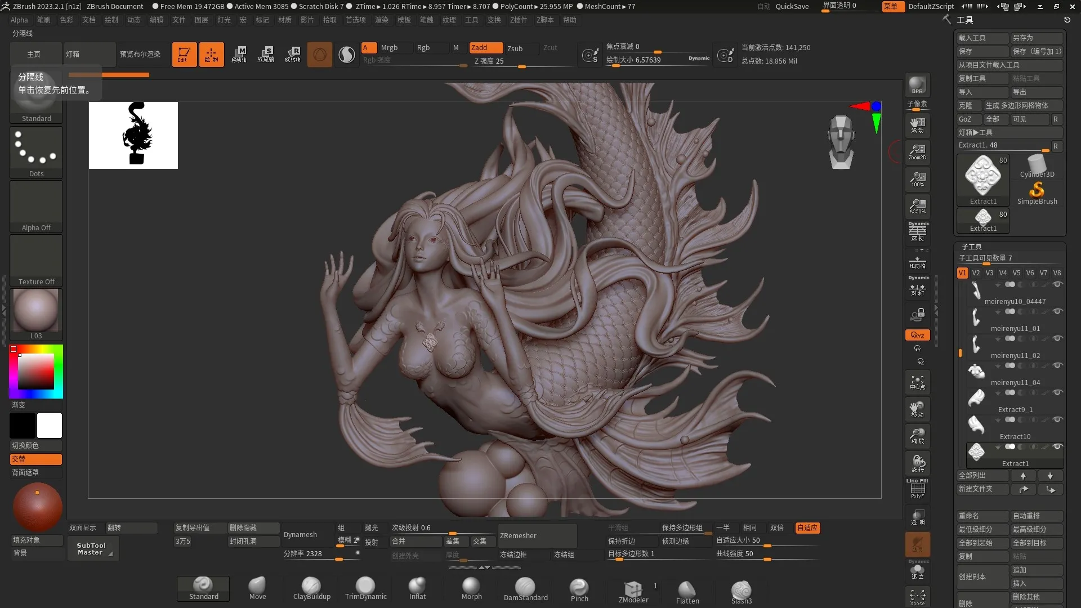Toggle visibility eye of Extract10 subtool
This screenshot has height=608, width=1081.
(x=1057, y=419)
